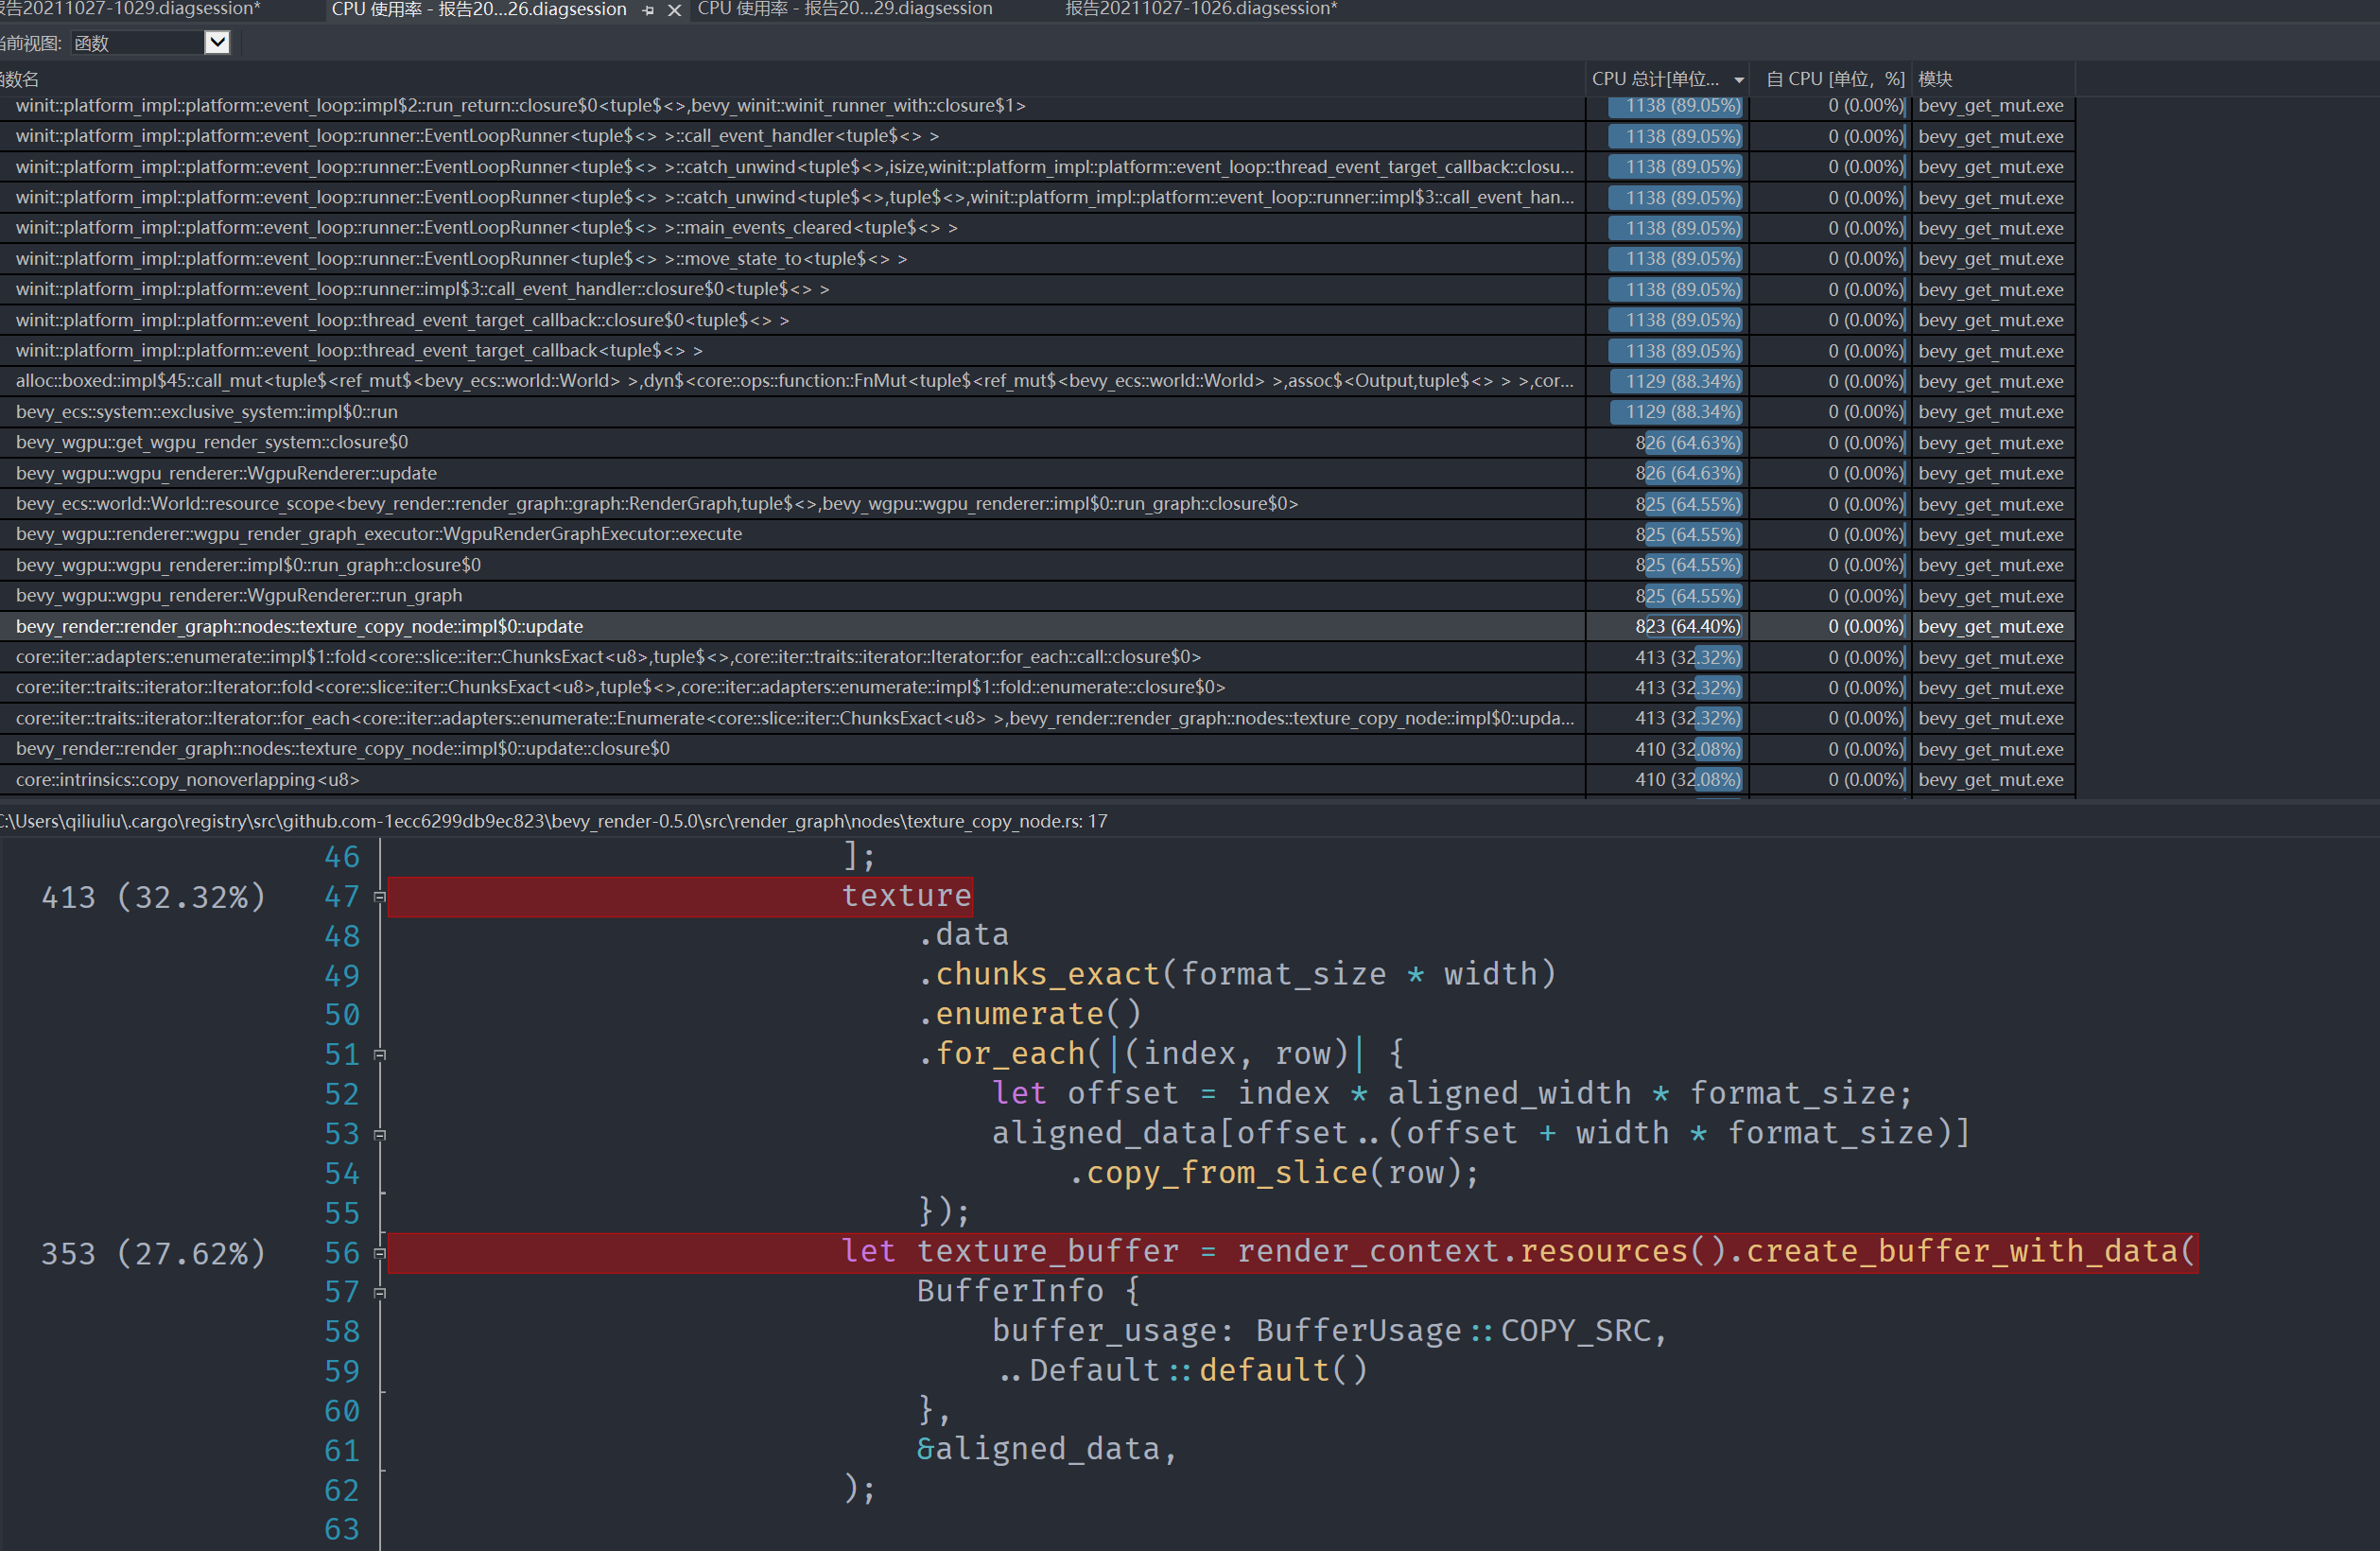Open the 报告20211027-1026.diagsession tab
The width and height of the screenshot is (2380, 1551).
point(1199,10)
